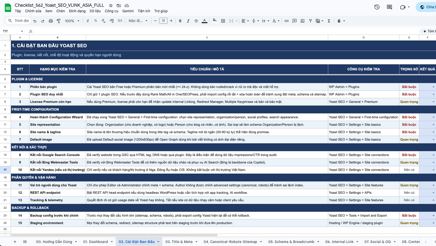The image size is (436, 246).
Task: Click the decrease font size minus
Action: click(x=155, y=21)
